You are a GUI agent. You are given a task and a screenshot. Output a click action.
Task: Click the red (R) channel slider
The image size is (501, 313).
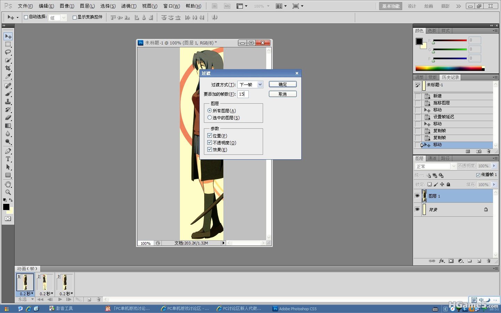point(450,41)
